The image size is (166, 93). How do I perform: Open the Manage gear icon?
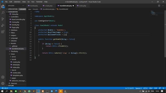(3, 83)
